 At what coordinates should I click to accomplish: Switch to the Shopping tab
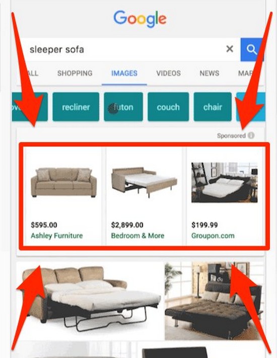pyautogui.click(x=75, y=74)
